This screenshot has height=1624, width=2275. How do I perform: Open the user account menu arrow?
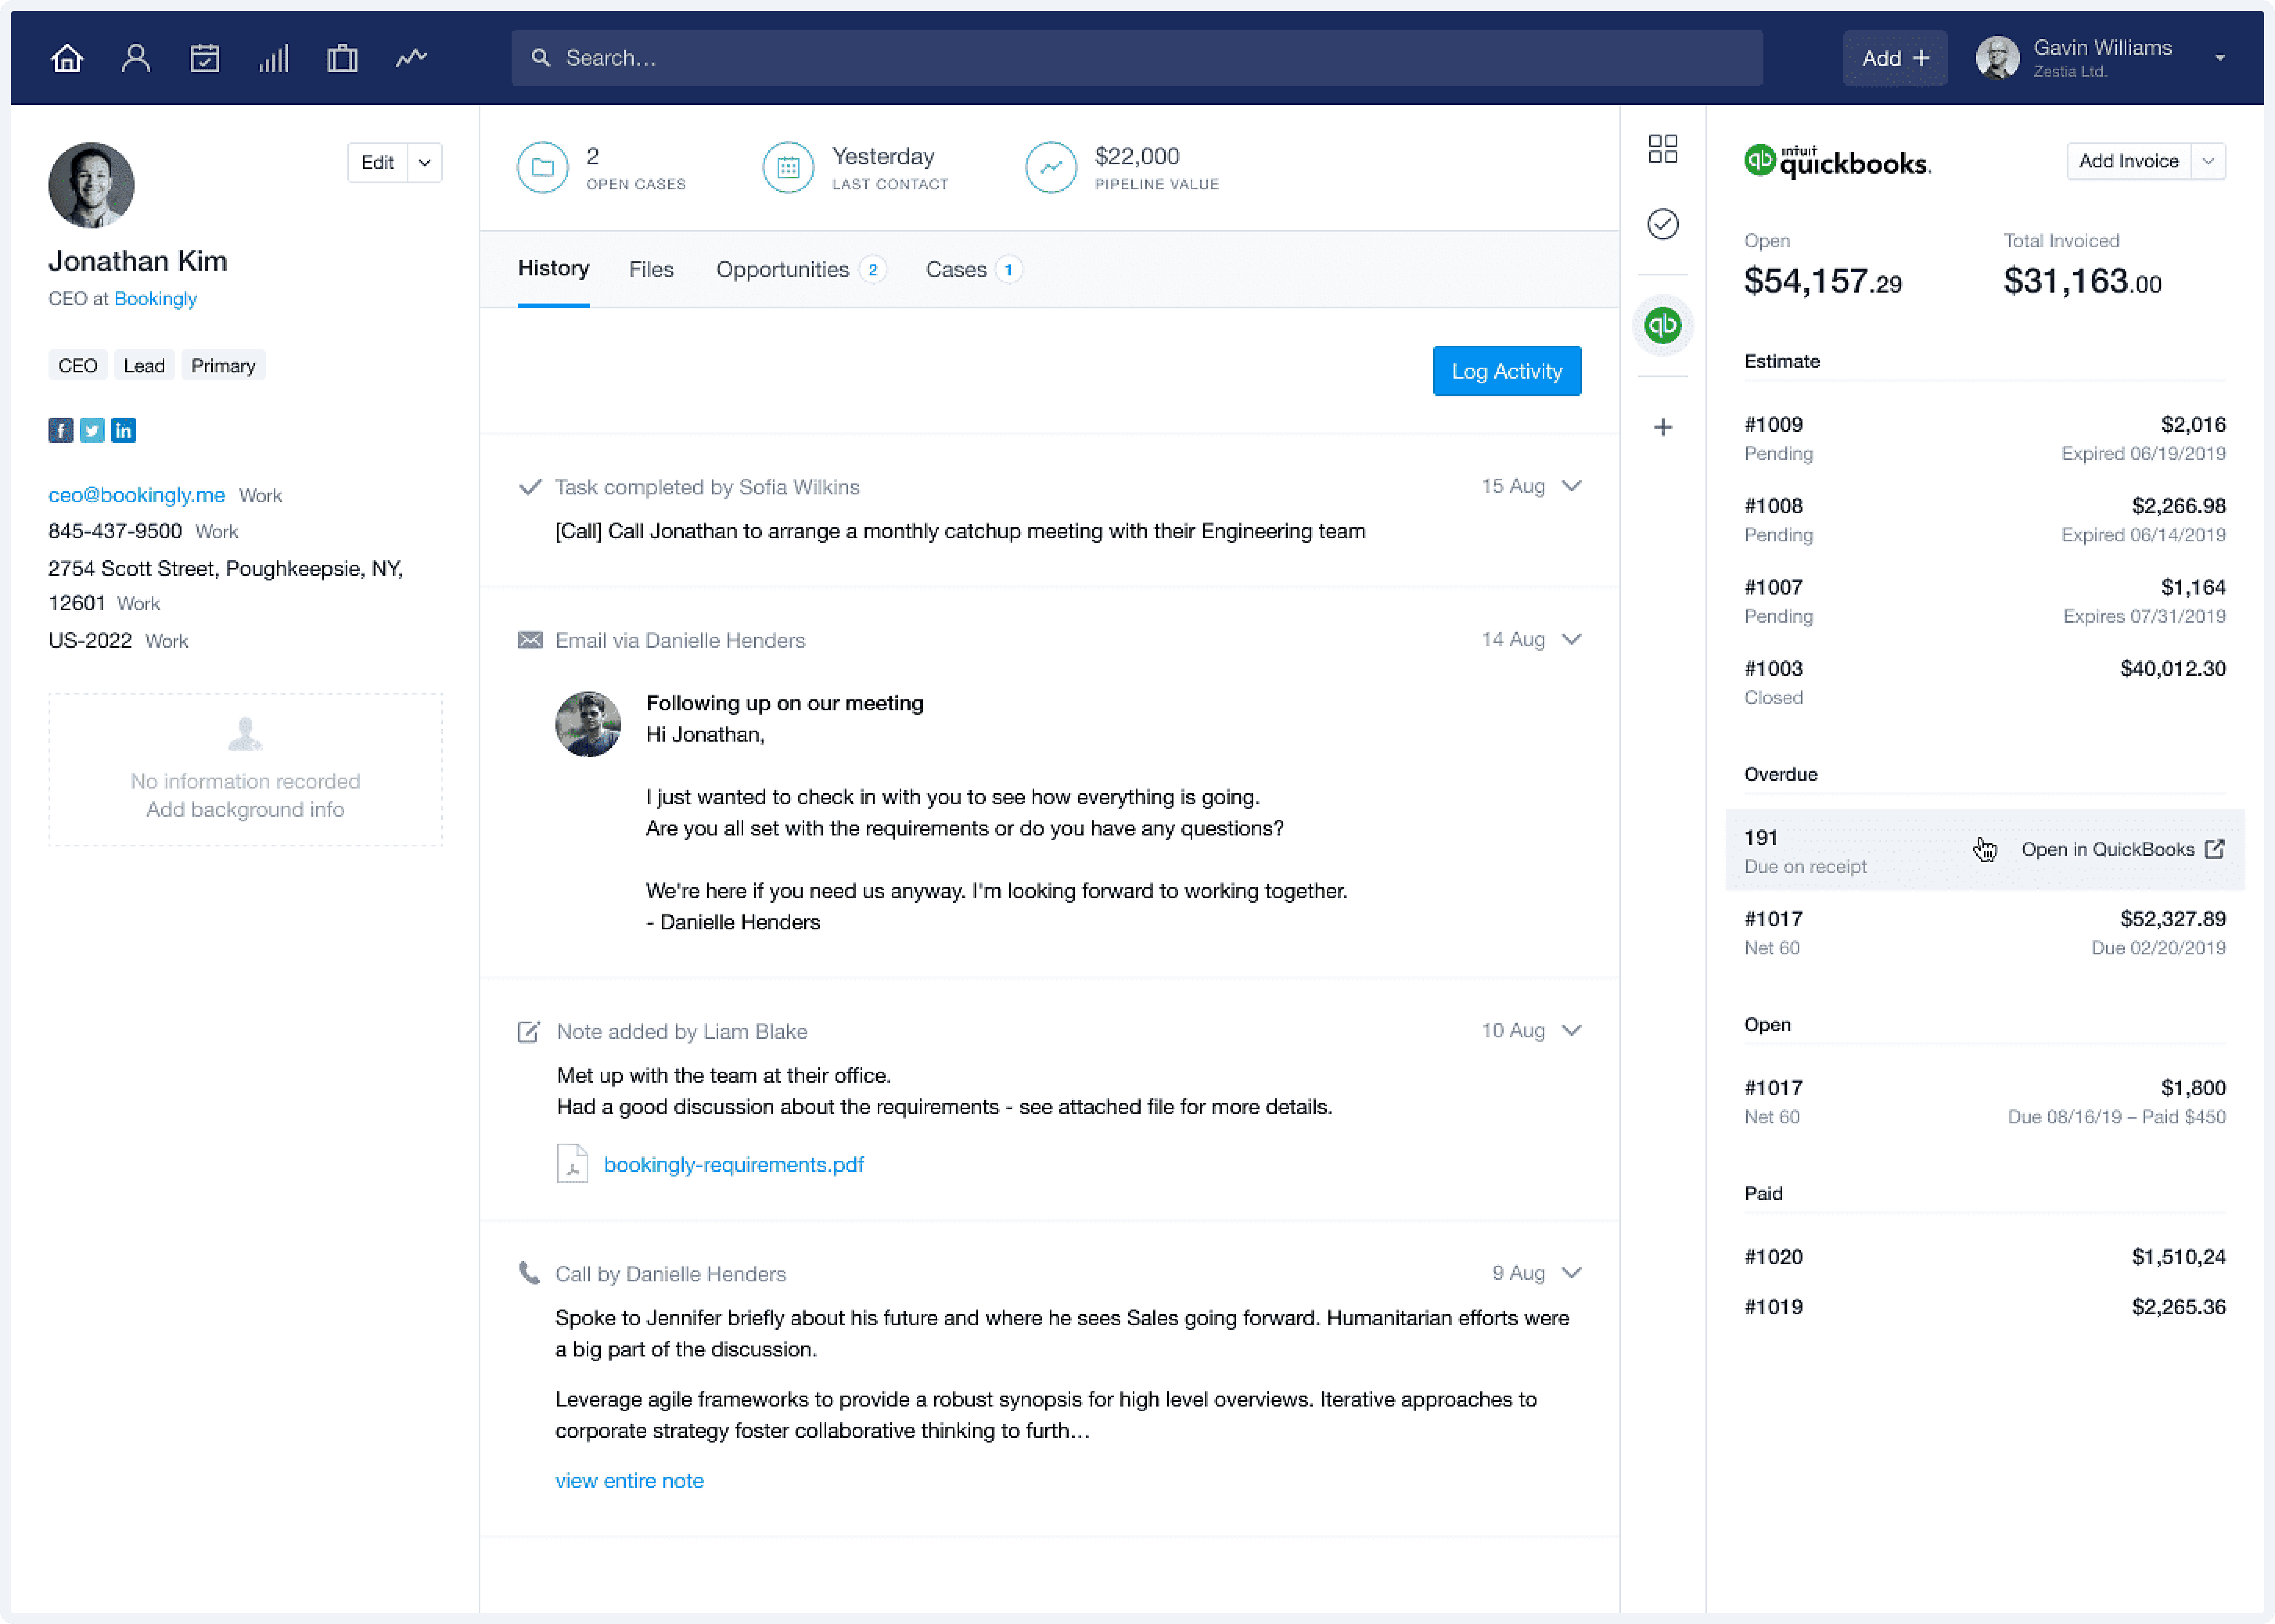click(x=2220, y=58)
